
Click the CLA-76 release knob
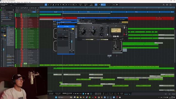(101, 34)
